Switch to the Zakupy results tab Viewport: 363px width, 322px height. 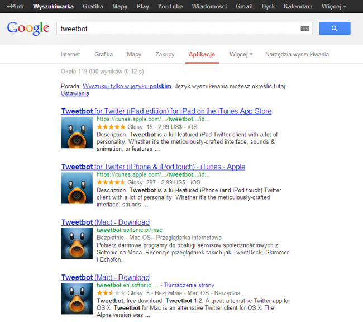(x=165, y=54)
